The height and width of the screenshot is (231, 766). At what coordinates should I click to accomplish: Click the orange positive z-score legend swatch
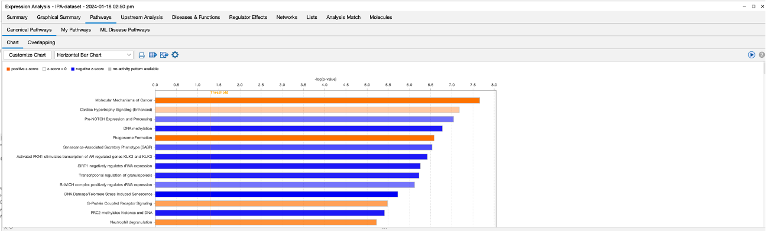[x=8, y=69]
